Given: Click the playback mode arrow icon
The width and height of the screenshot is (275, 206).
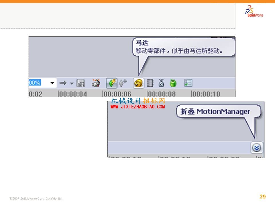Looking at the screenshot, I should point(63,83).
